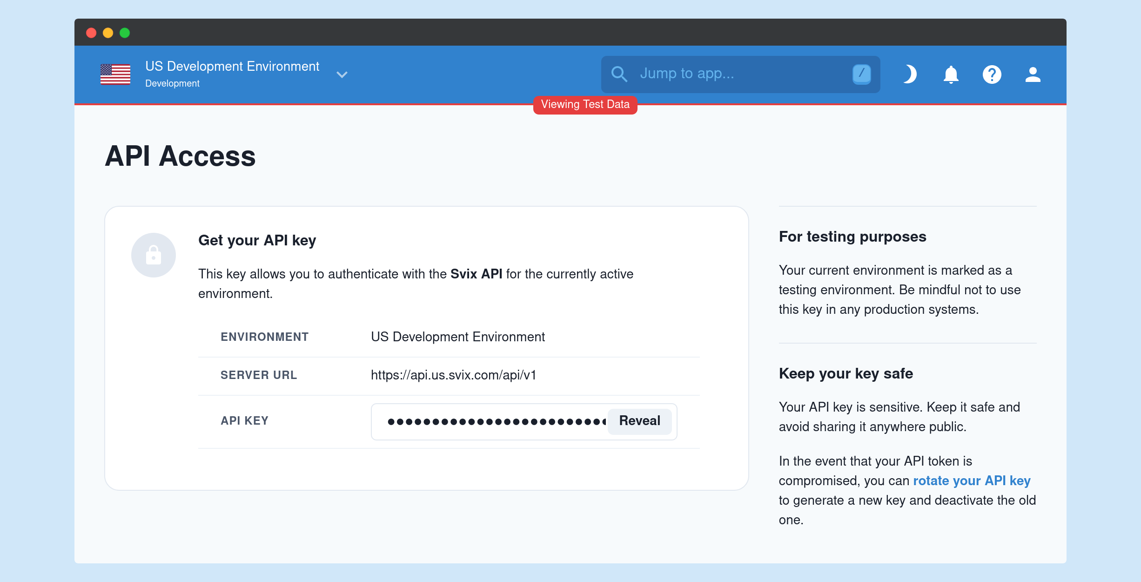
Task: Click the US flag environment icon
Action: click(115, 74)
